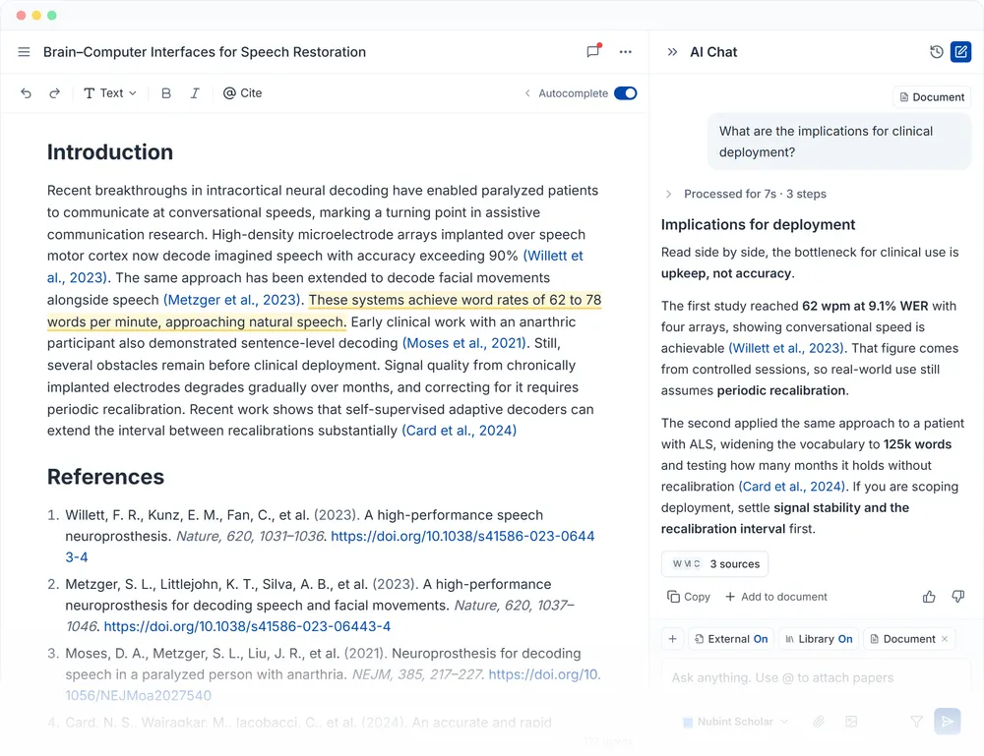Click the macOS green fullscreen button
The height and width of the screenshot is (756, 984).
pos(52,15)
